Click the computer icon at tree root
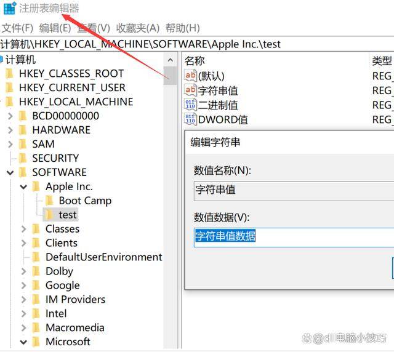394x352 pixels. pyautogui.click(x=2, y=60)
